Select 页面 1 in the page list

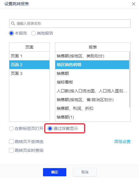point(29,56)
